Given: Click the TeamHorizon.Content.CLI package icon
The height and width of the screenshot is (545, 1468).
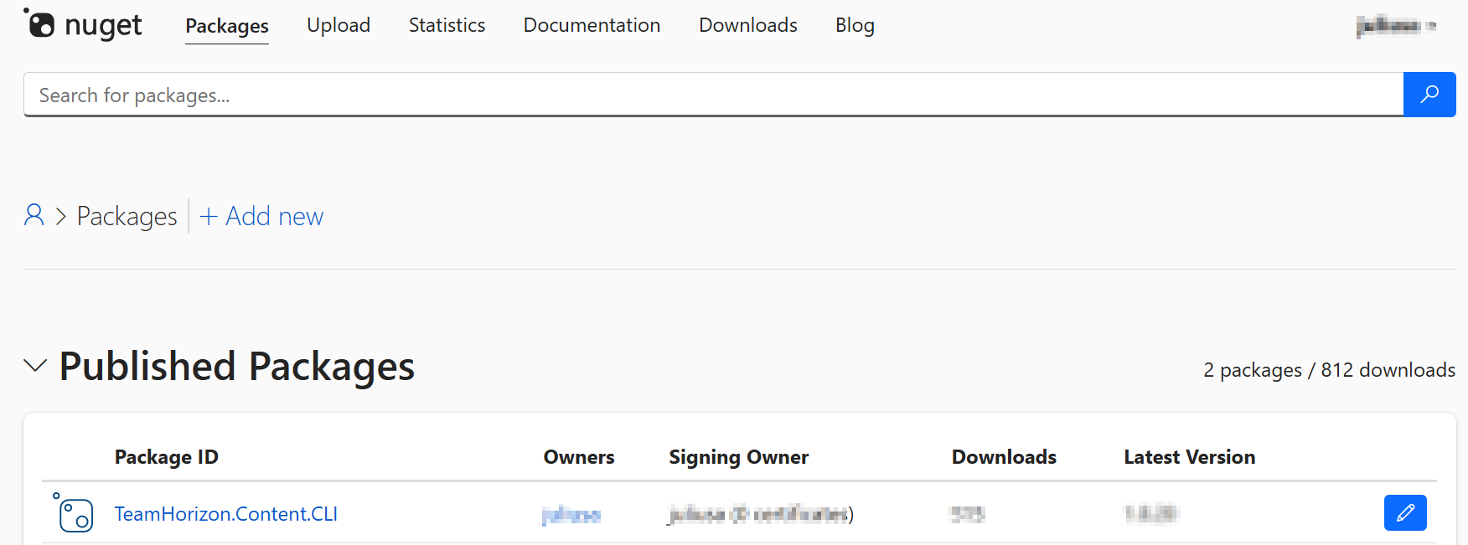Looking at the screenshot, I should (x=75, y=513).
